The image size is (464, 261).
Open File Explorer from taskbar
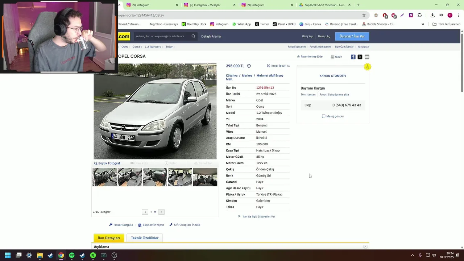[x=40, y=255]
